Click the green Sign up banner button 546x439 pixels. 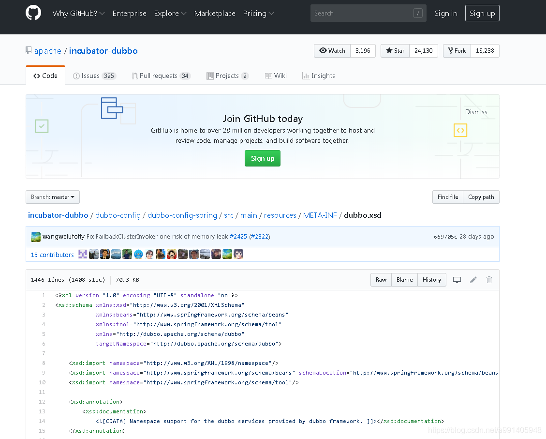[x=263, y=158]
